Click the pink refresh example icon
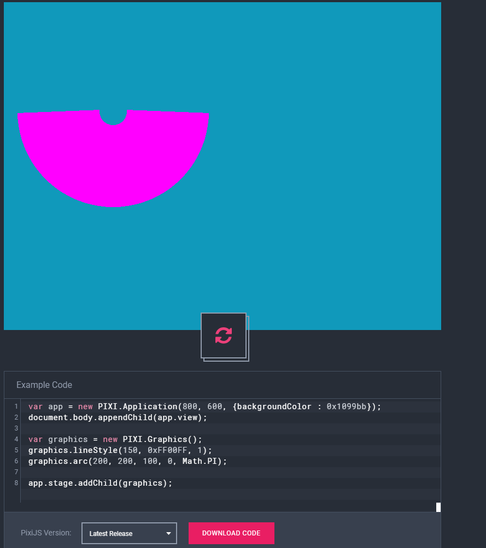Image resolution: width=486 pixels, height=548 pixels. [224, 335]
